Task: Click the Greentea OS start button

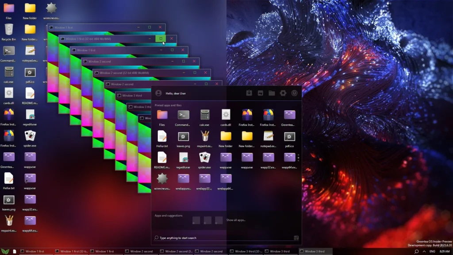Action: 5,251
